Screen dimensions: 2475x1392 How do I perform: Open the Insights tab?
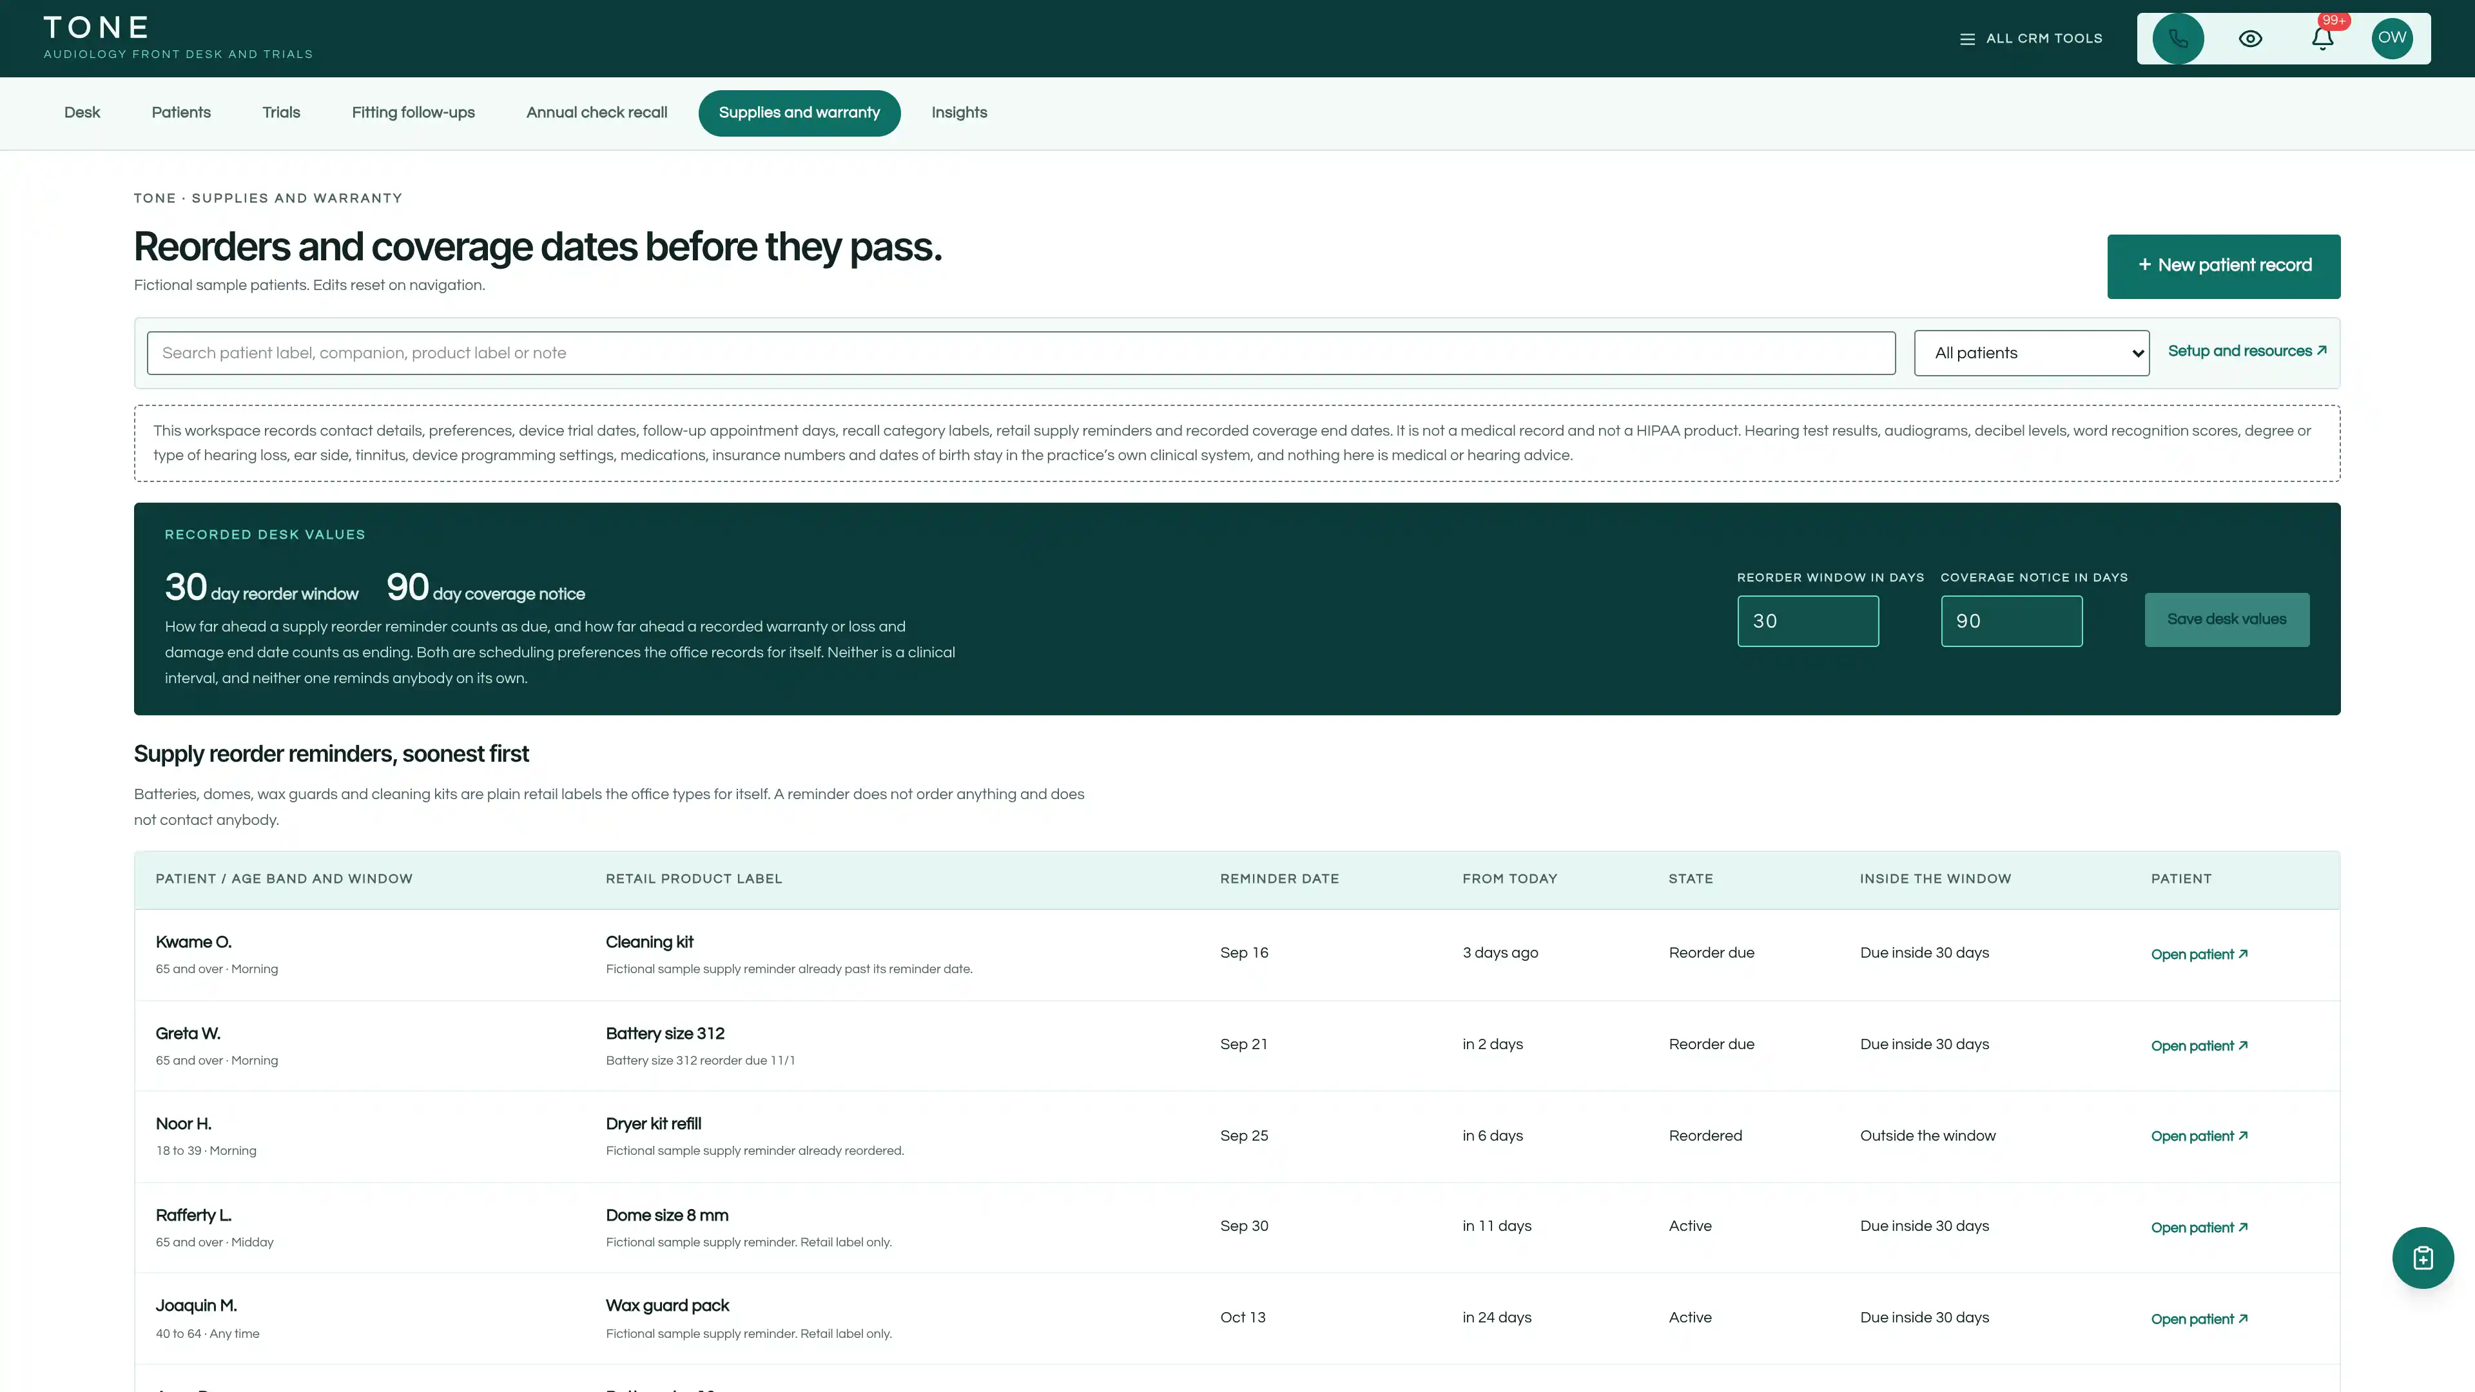959,112
